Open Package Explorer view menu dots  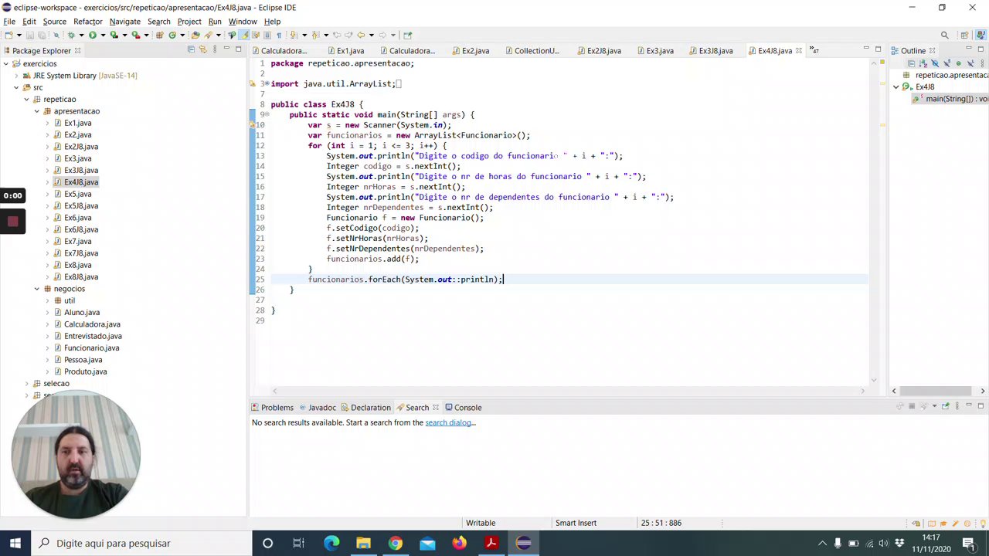pos(214,50)
